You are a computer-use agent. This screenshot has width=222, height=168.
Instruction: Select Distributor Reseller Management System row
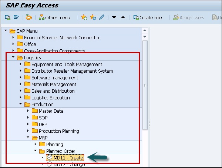click(x=71, y=71)
